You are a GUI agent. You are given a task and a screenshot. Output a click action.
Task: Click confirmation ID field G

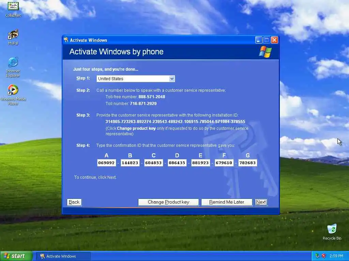pyautogui.click(x=247, y=163)
